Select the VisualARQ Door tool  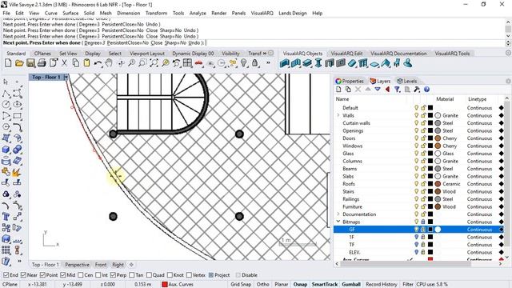(x=330, y=63)
